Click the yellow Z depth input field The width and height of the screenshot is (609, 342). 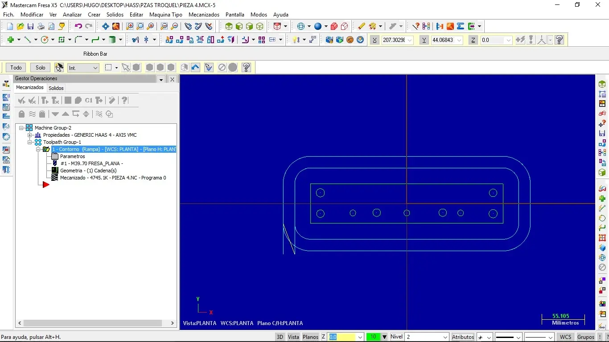click(x=342, y=337)
